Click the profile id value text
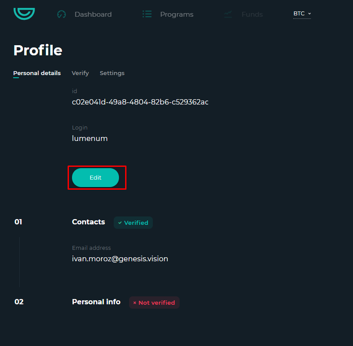This screenshot has width=353, height=346. coord(140,102)
